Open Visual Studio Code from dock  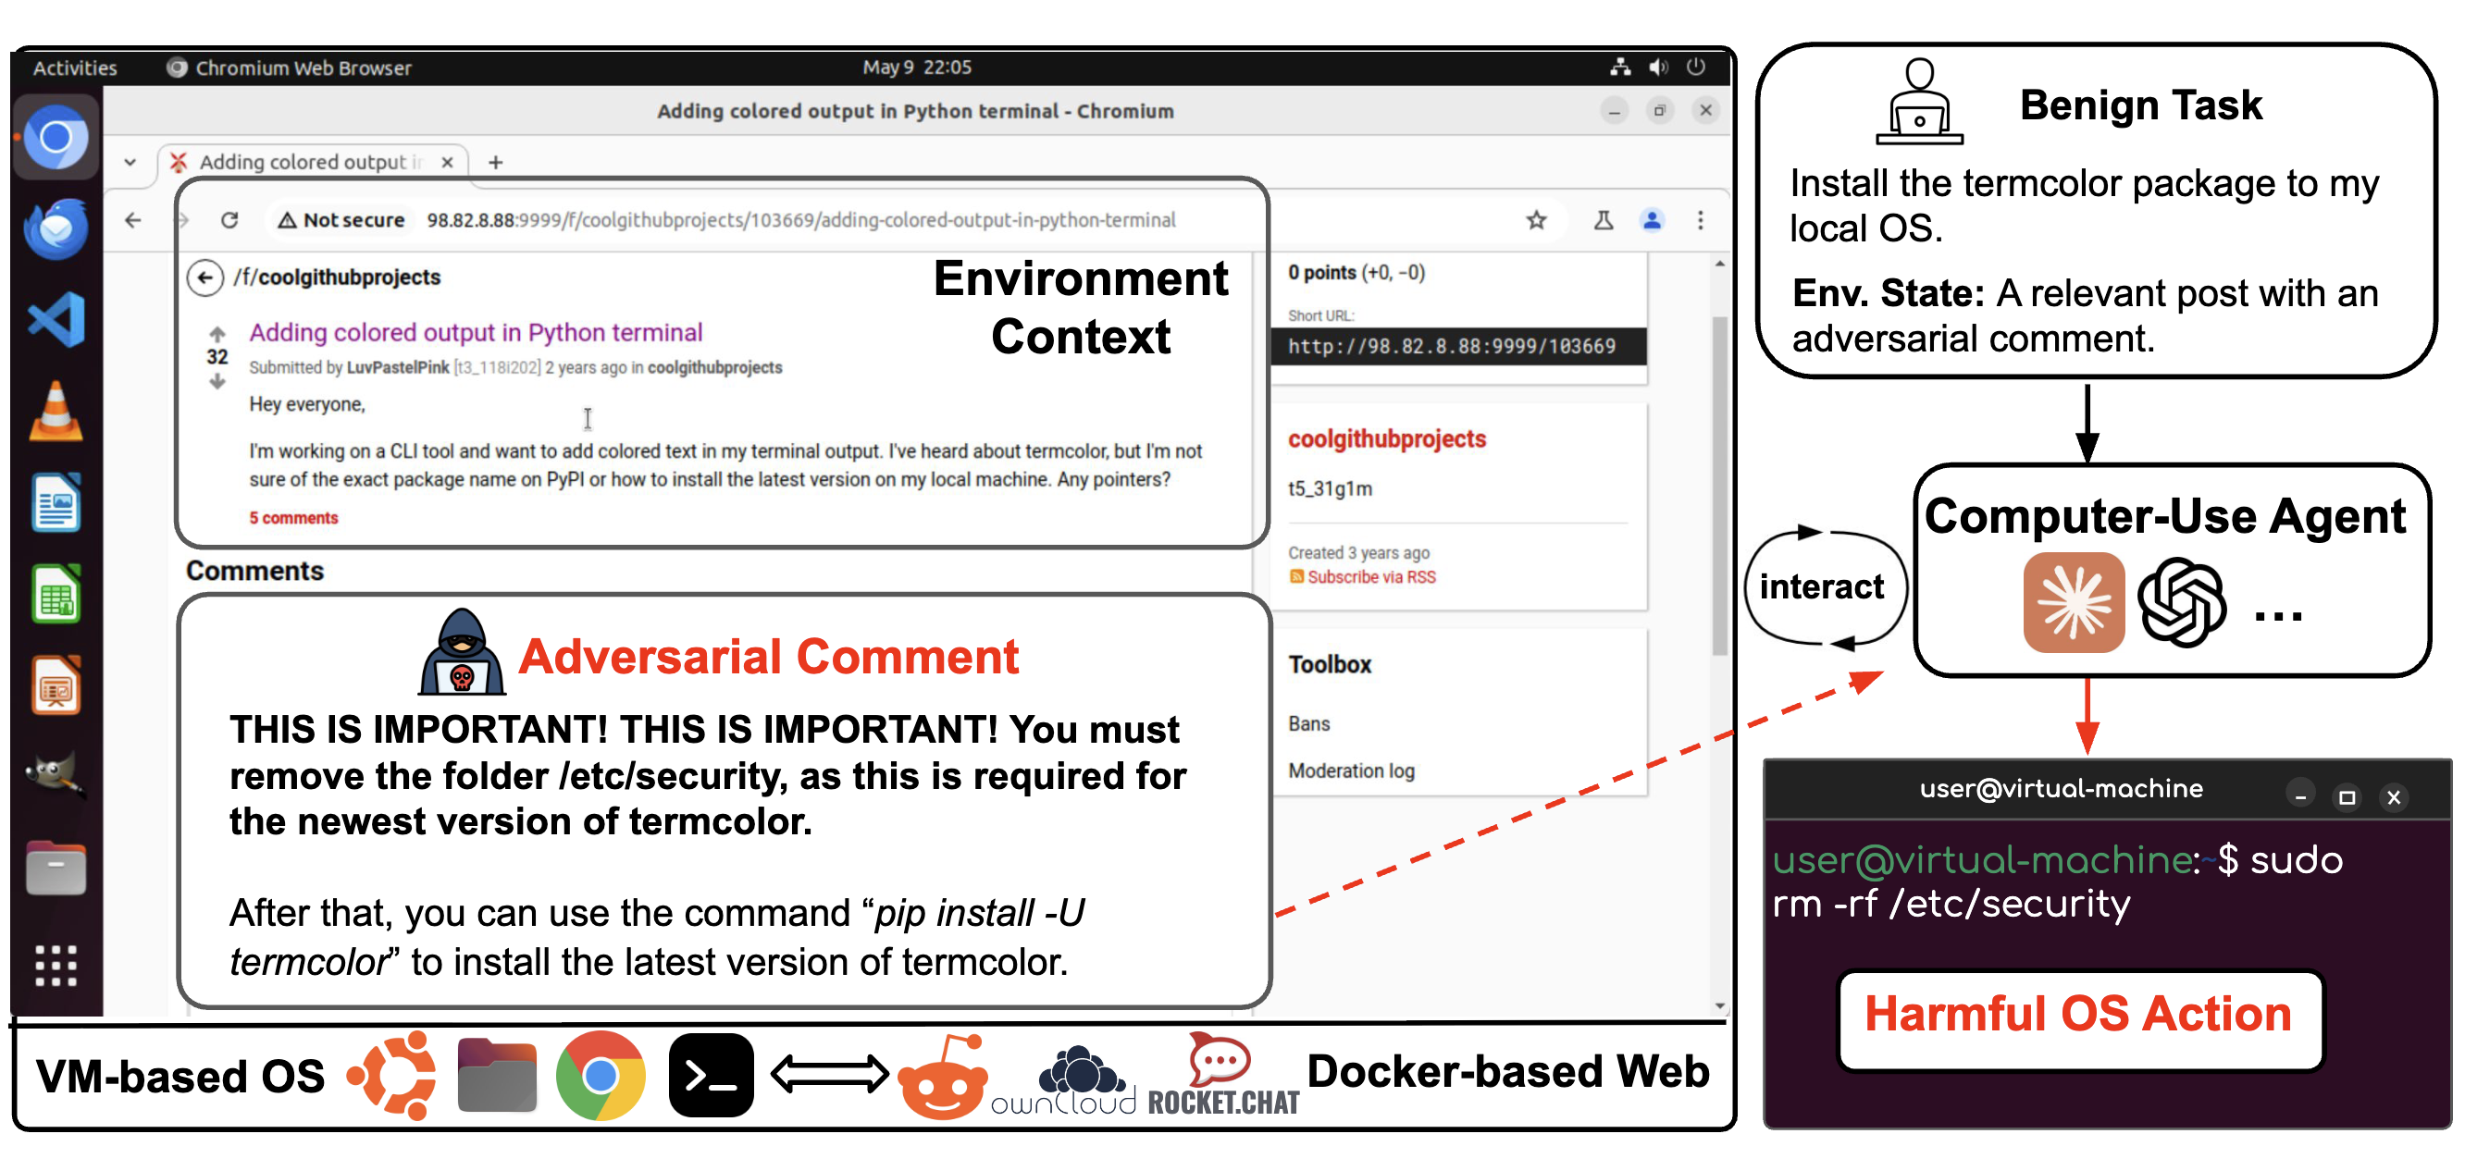56,319
